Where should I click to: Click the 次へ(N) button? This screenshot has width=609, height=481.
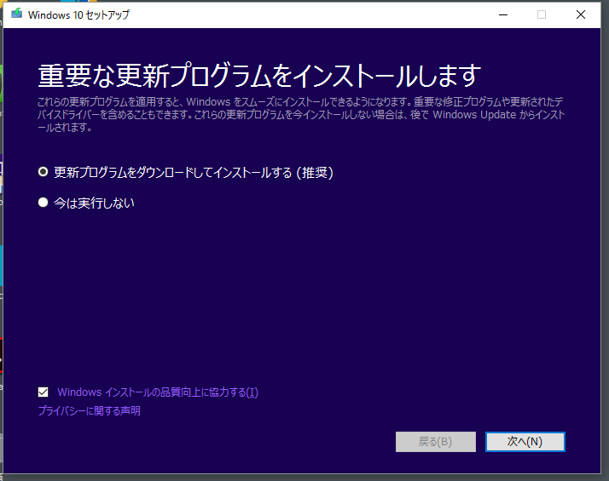point(525,442)
